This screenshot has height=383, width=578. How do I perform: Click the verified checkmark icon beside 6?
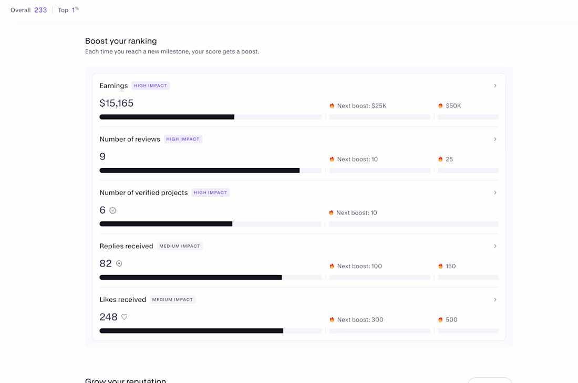tap(112, 210)
